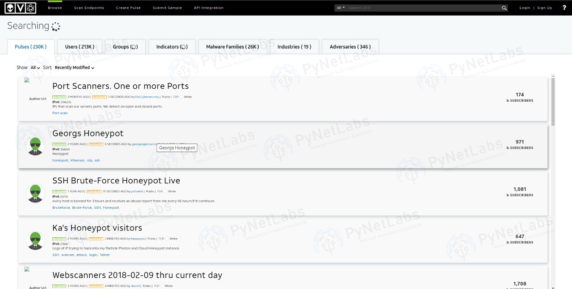
Task: Visit author david3's profile
Action: 136,286
